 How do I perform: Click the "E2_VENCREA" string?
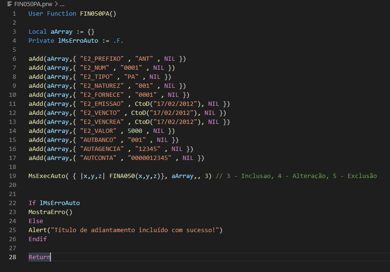[x=102, y=122]
